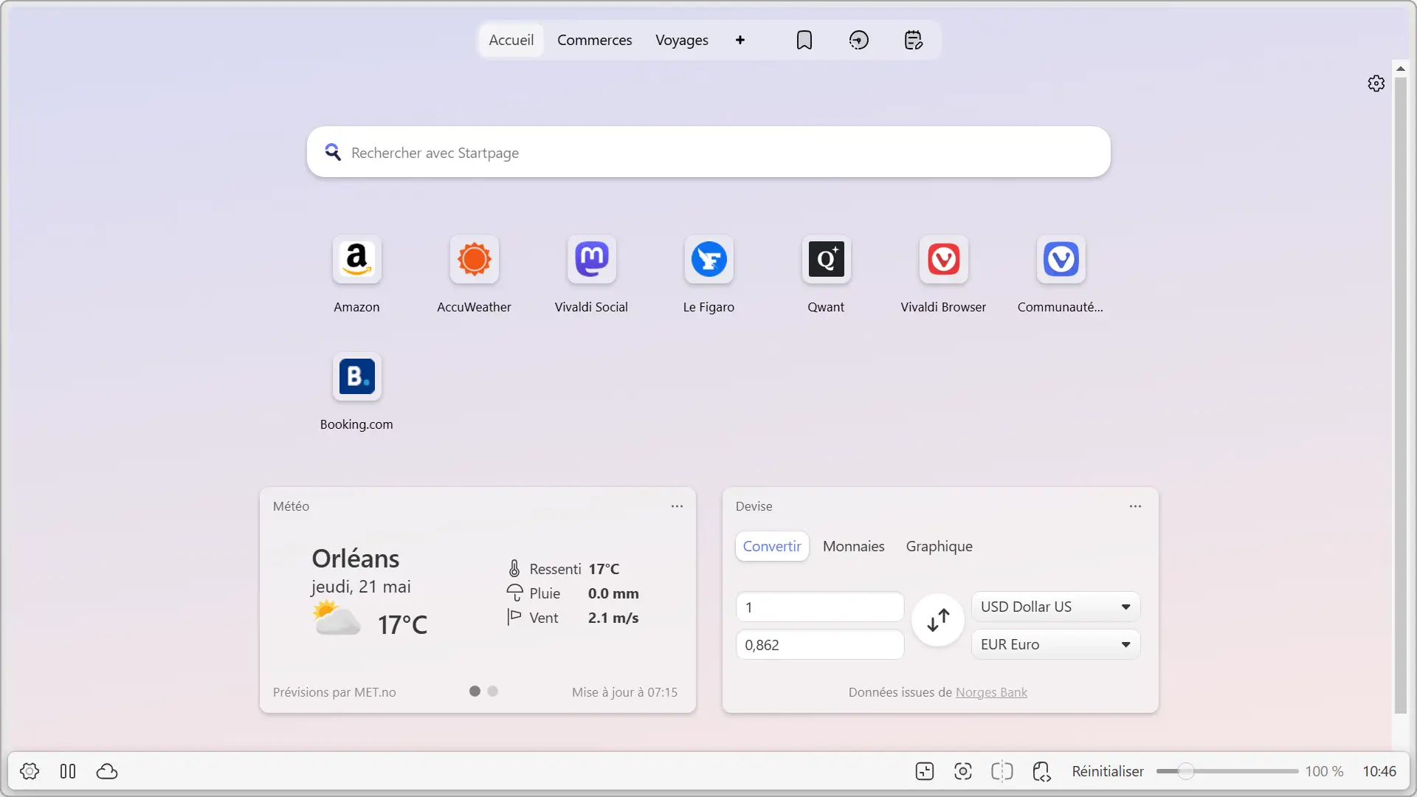Click the Rechercher avec Startpage field

click(708, 152)
